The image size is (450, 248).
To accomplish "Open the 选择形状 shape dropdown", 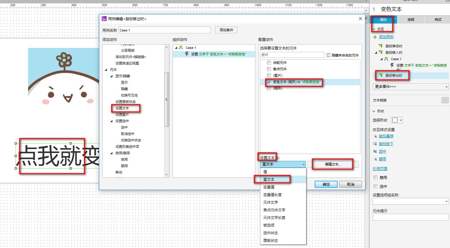I will [x=397, y=120].
